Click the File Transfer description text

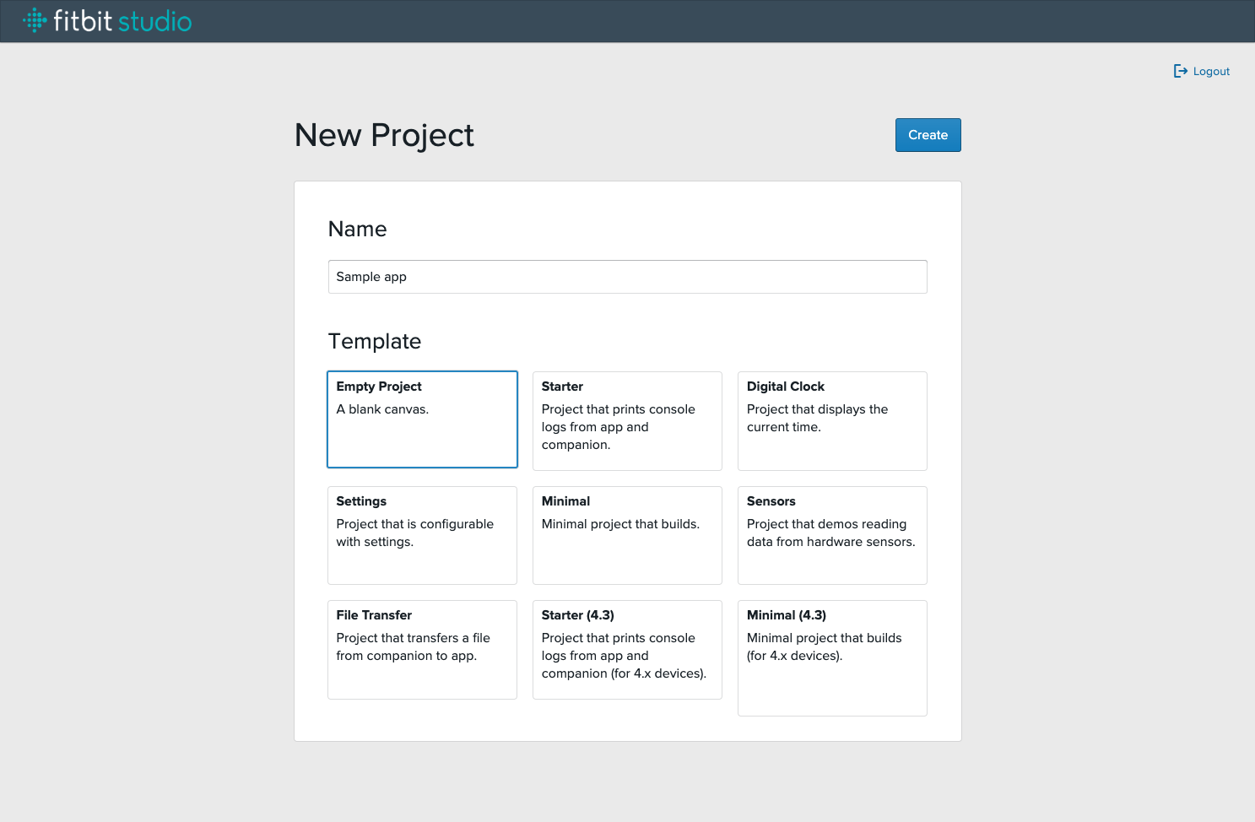[413, 647]
